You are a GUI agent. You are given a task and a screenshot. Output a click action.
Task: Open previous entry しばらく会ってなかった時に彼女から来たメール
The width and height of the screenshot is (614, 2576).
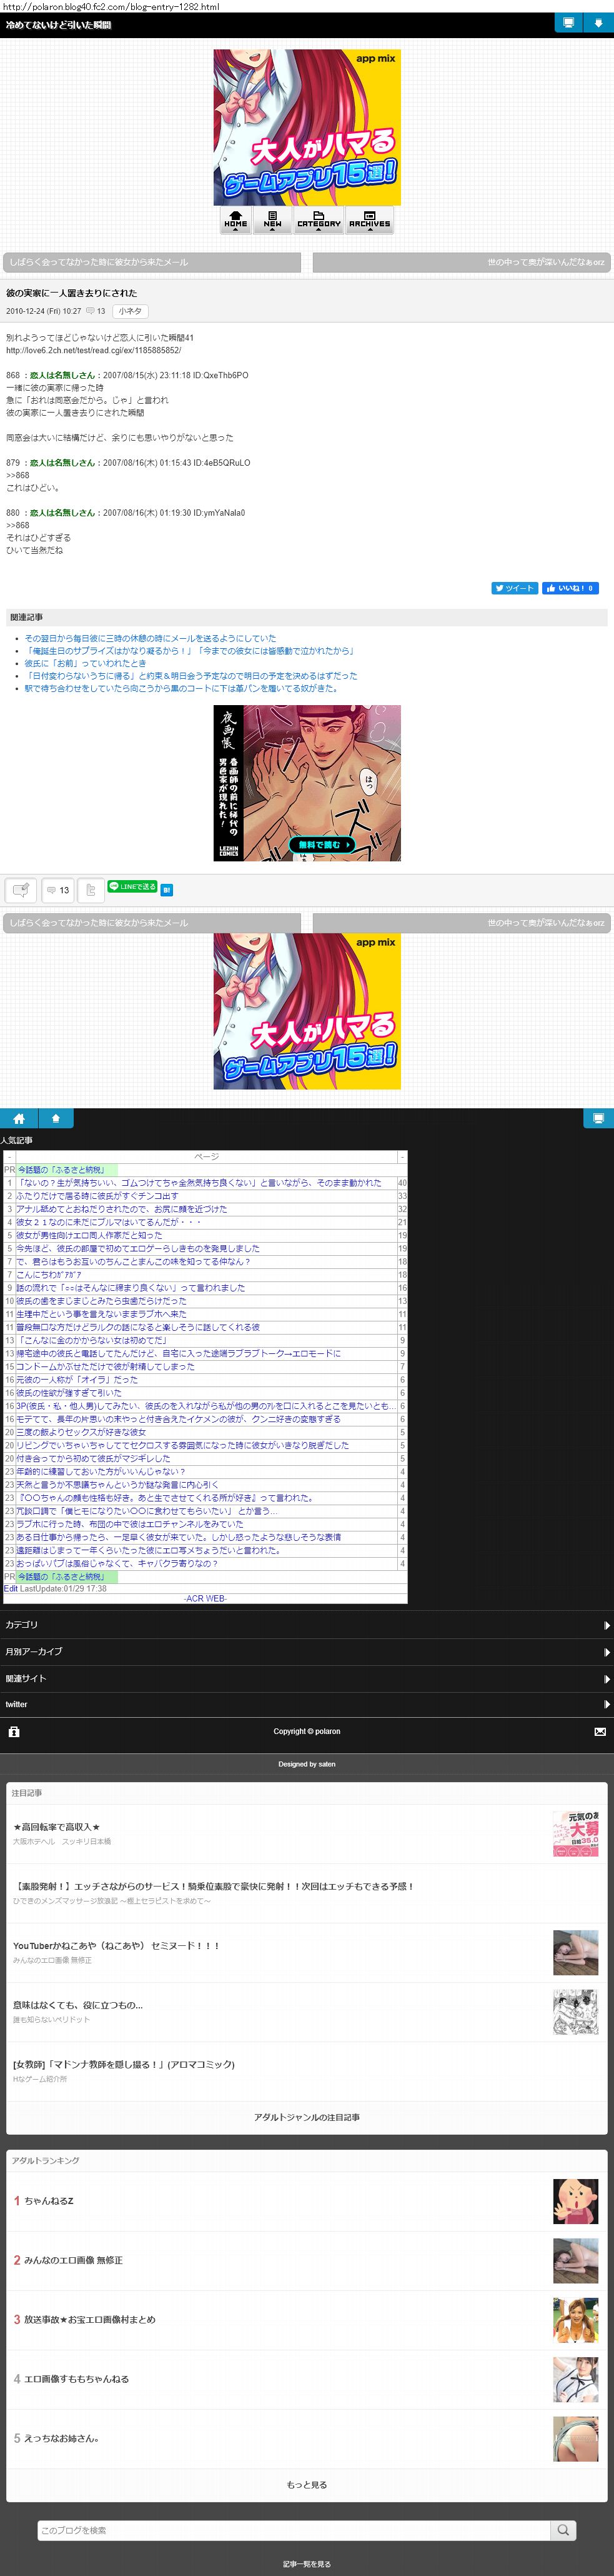point(152,262)
